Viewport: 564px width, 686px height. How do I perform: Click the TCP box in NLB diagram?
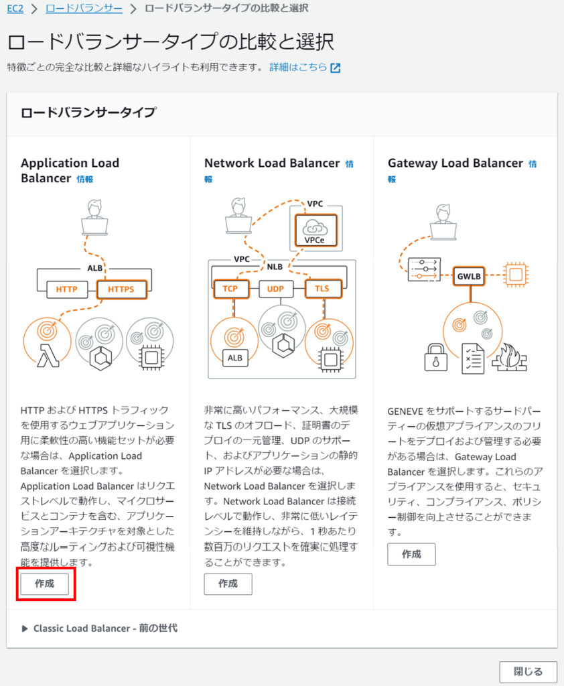coord(230,289)
